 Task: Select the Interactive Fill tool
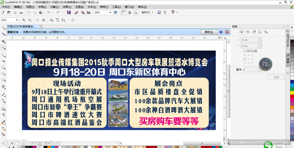point(3,128)
